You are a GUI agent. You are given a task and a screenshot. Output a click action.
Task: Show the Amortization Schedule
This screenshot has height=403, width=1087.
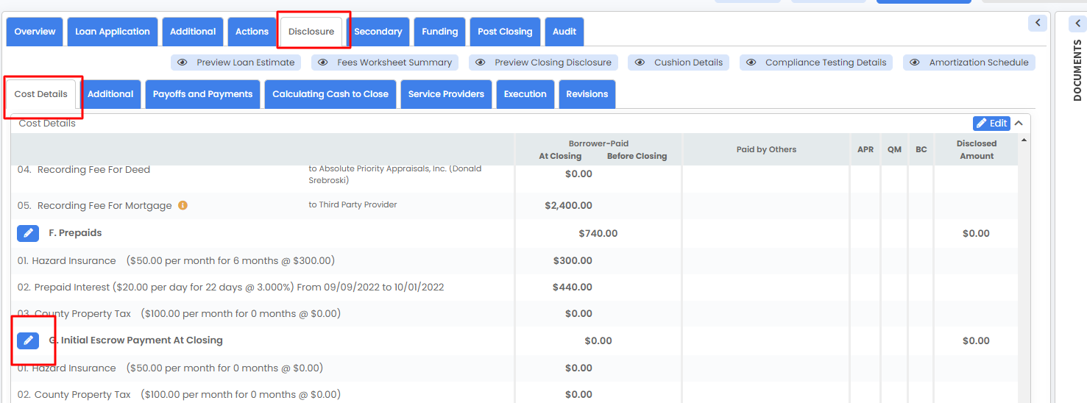[969, 63]
